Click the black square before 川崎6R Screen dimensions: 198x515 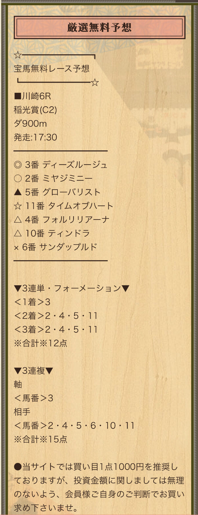click(x=18, y=96)
